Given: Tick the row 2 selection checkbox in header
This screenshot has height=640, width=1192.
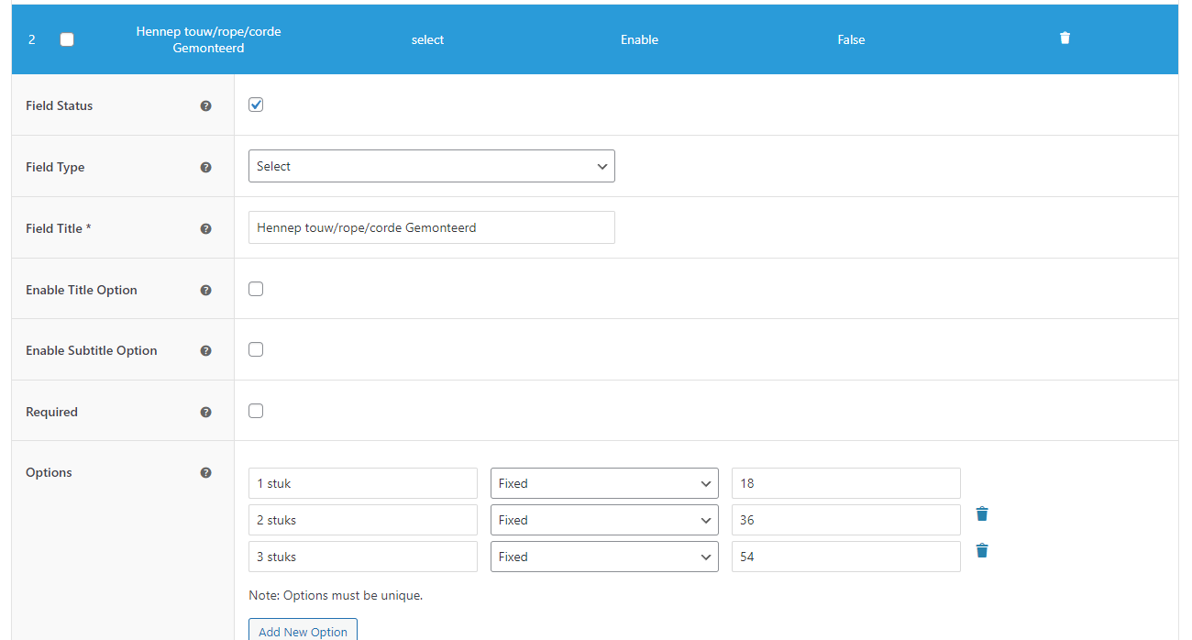Looking at the screenshot, I should point(67,39).
